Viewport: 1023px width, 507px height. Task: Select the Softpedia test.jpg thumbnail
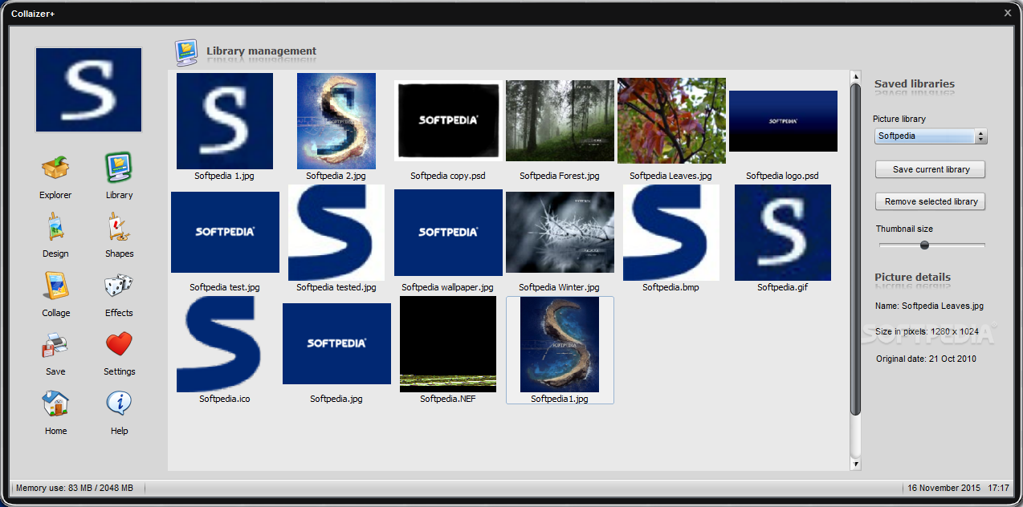click(225, 233)
